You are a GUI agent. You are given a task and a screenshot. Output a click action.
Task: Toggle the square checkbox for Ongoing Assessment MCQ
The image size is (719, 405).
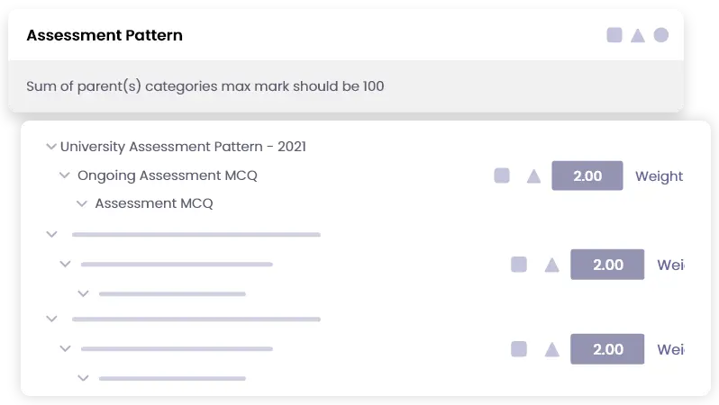point(502,175)
